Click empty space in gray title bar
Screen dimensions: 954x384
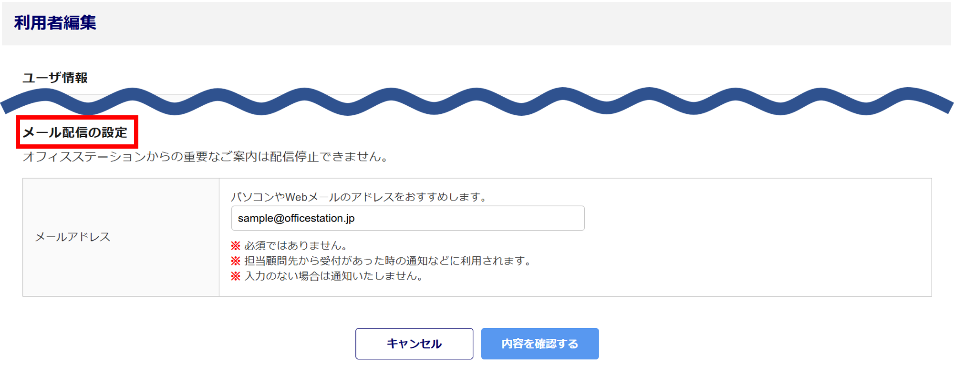point(525,24)
